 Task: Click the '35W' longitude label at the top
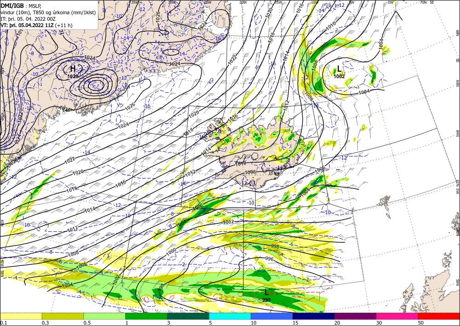pyautogui.click(x=135, y=2)
